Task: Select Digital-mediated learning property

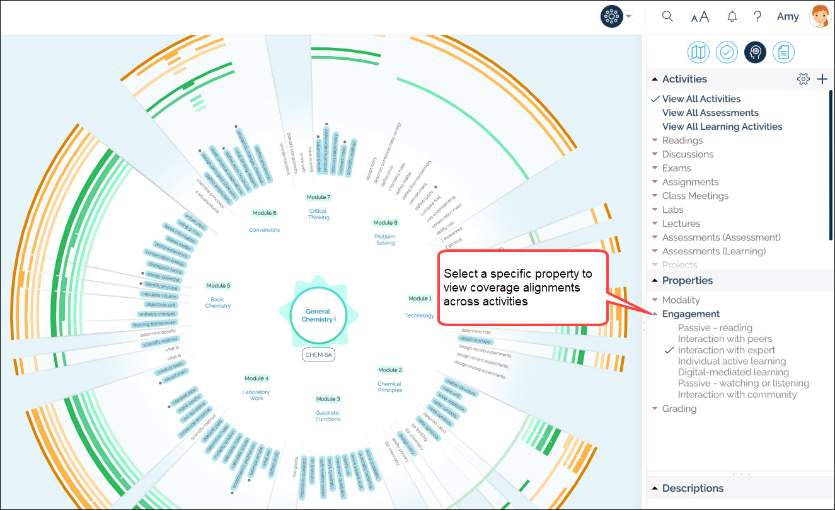Action: [x=733, y=372]
